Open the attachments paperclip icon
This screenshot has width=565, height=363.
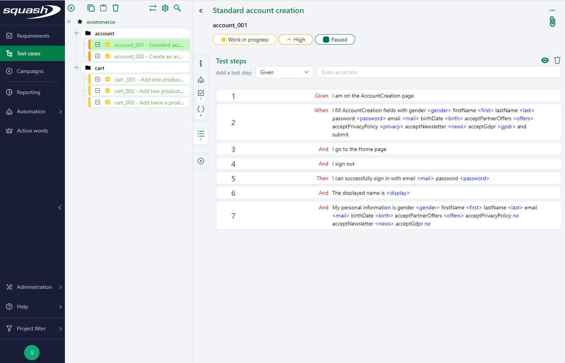552,22
